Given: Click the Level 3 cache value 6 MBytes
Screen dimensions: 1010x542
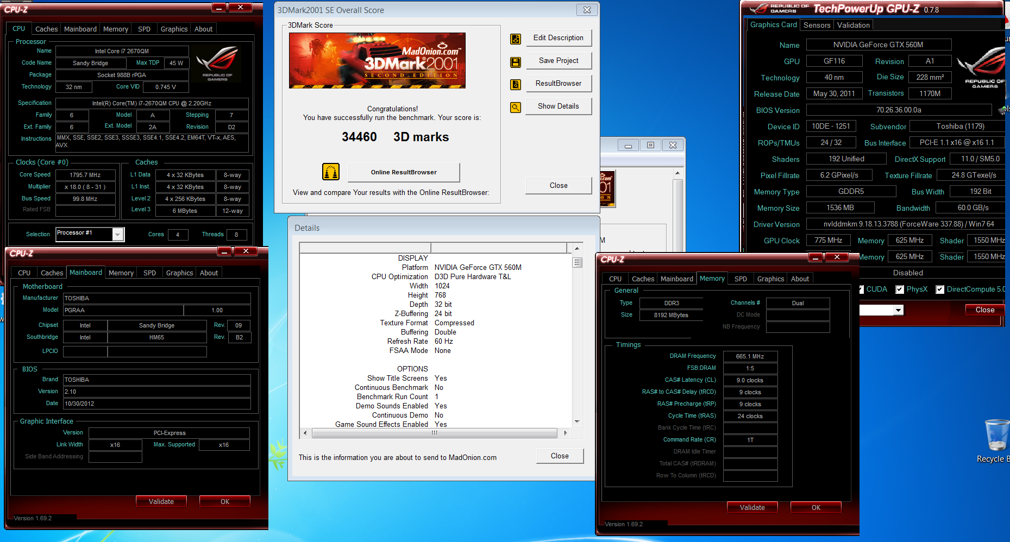Looking at the screenshot, I should coord(185,211).
